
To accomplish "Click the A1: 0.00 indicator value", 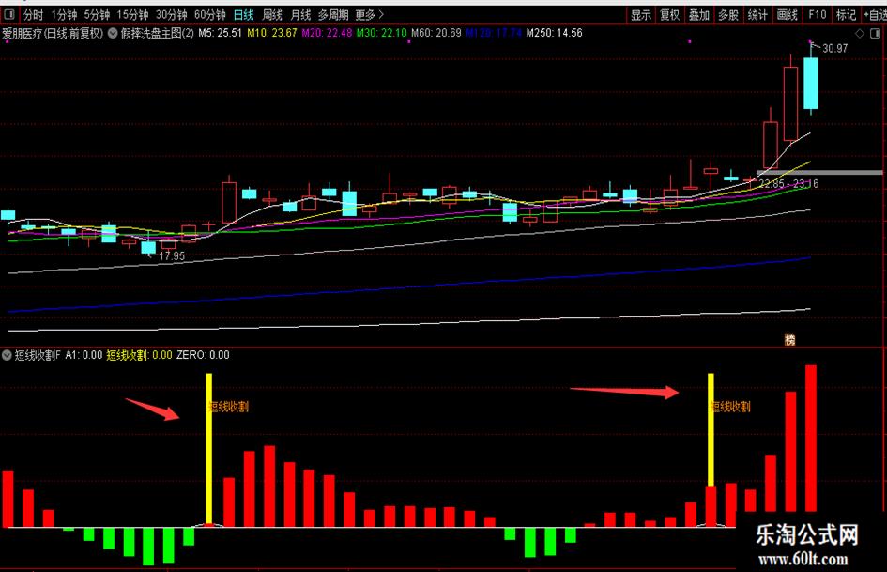I will (x=84, y=356).
